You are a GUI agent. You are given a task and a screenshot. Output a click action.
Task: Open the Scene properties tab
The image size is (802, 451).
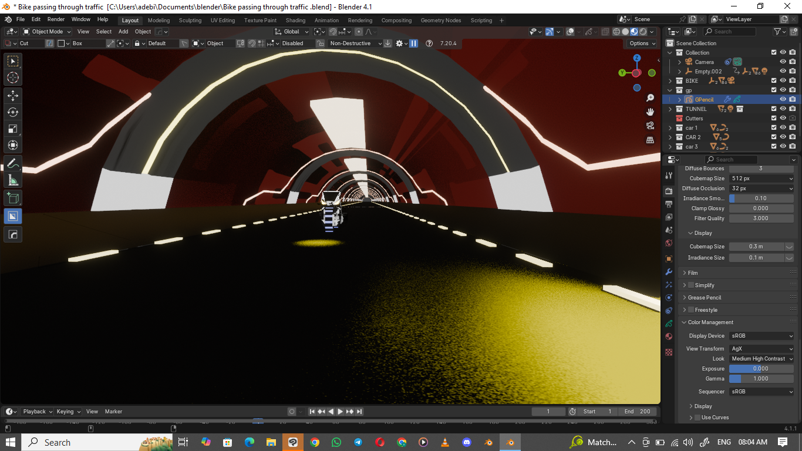pos(669,230)
